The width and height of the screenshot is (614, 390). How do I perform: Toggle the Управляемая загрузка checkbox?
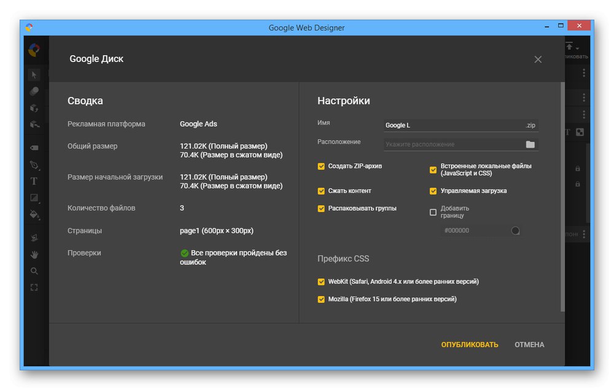click(x=433, y=190)
